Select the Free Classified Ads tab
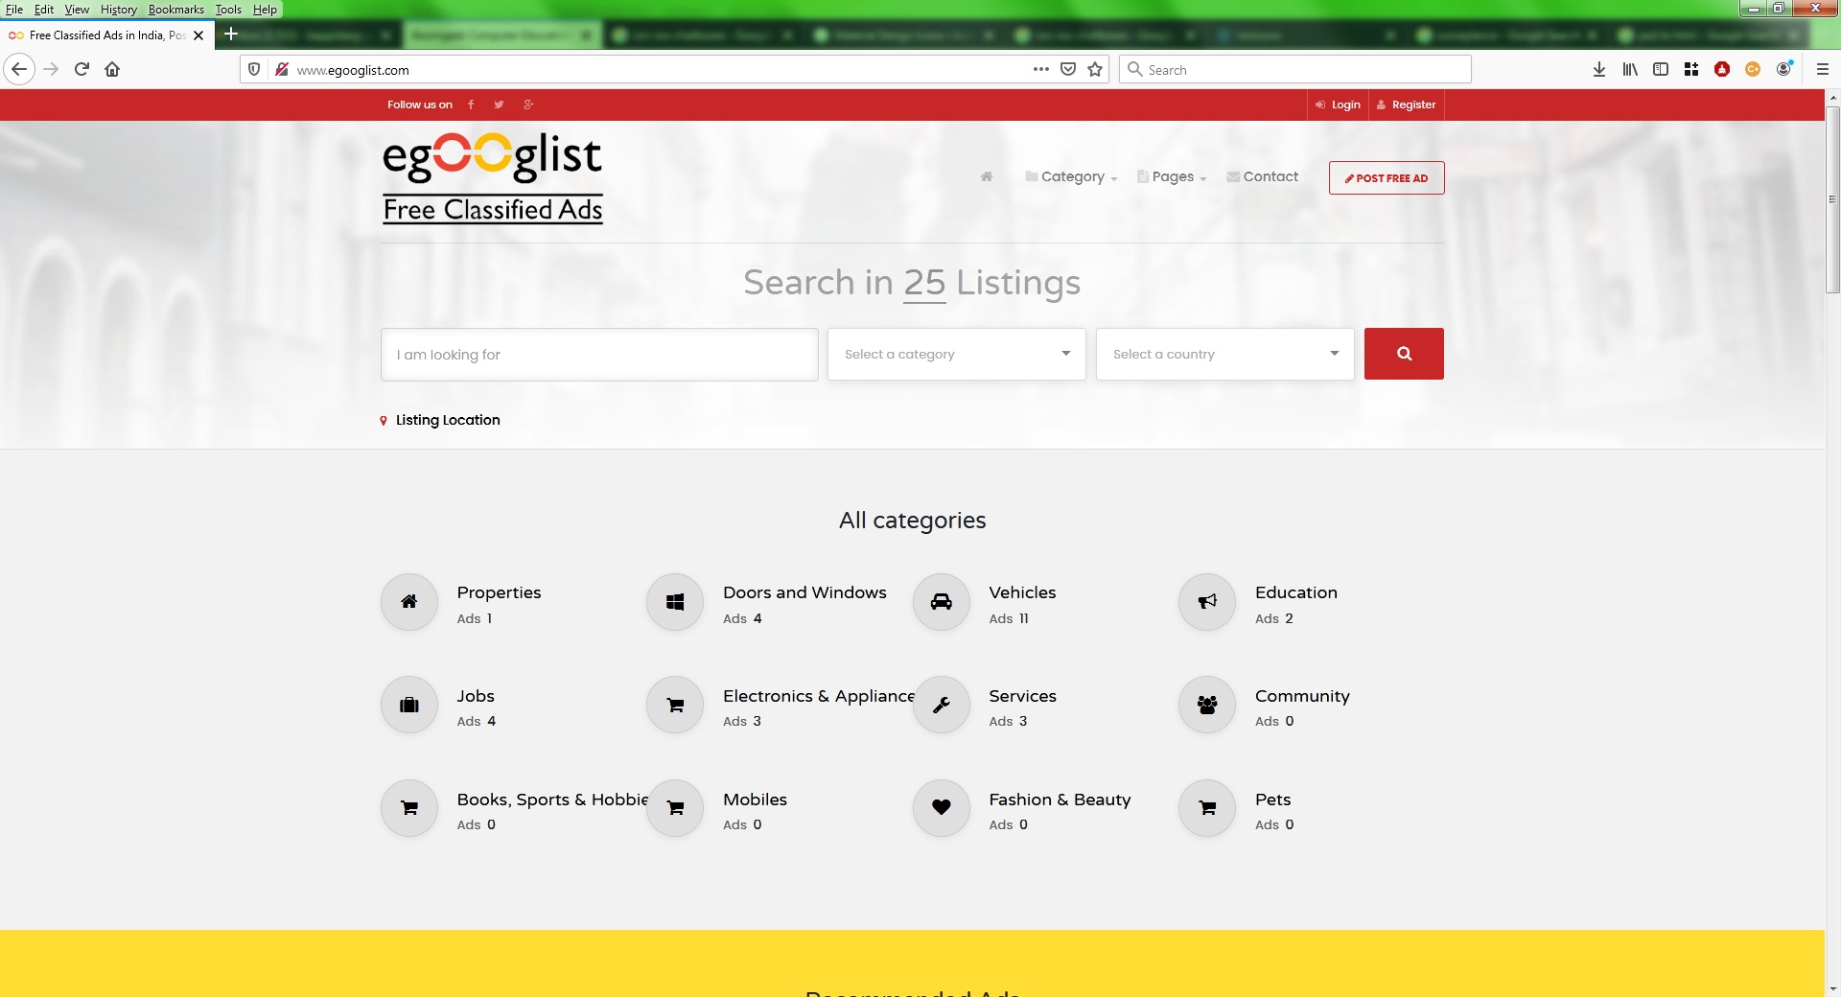The width and height of the screenshot is (1841, 997). pos(105,35)
